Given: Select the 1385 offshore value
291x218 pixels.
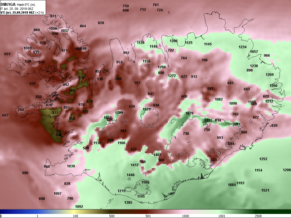Looking at the screenshot, I should tap(128, 202).
